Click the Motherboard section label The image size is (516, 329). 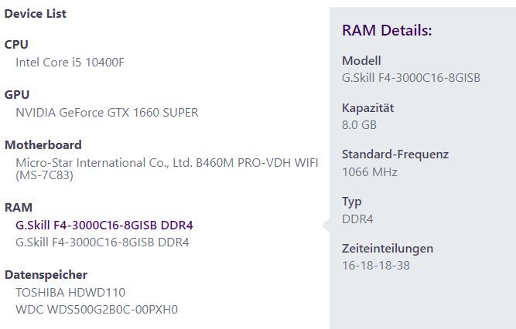pyautogui.click(x=43, y=145)
